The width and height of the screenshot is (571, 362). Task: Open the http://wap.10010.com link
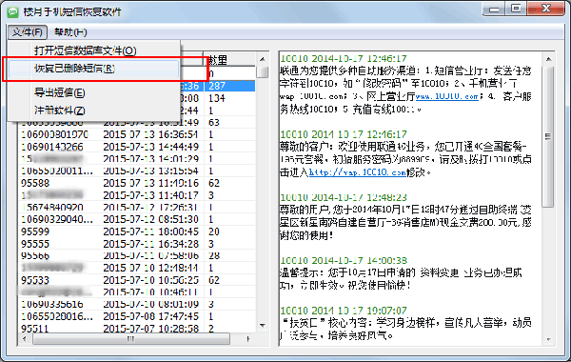(358, 172)
